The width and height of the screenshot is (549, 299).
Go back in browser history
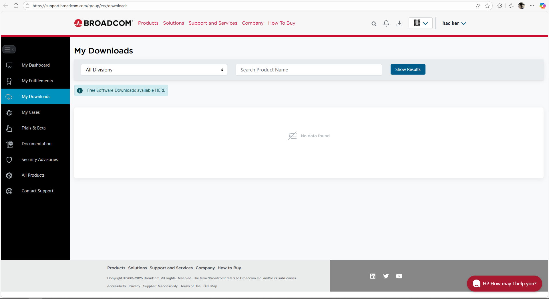[6, 6]
